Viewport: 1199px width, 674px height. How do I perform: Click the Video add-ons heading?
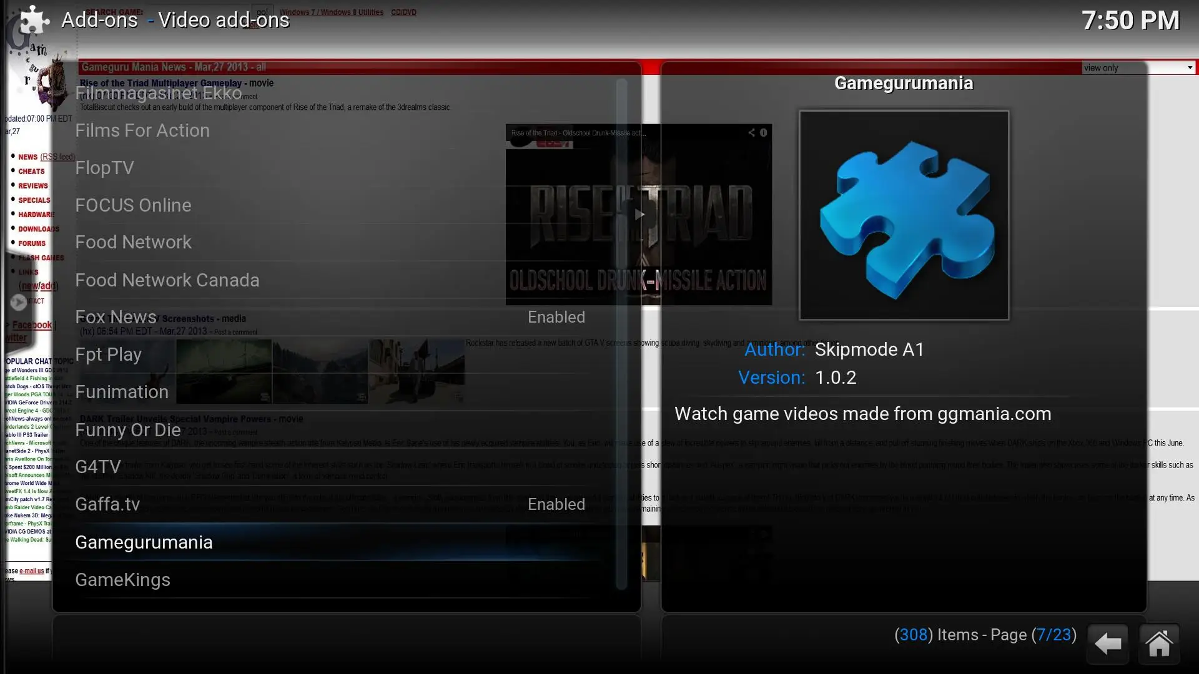[x=224, y=20]
